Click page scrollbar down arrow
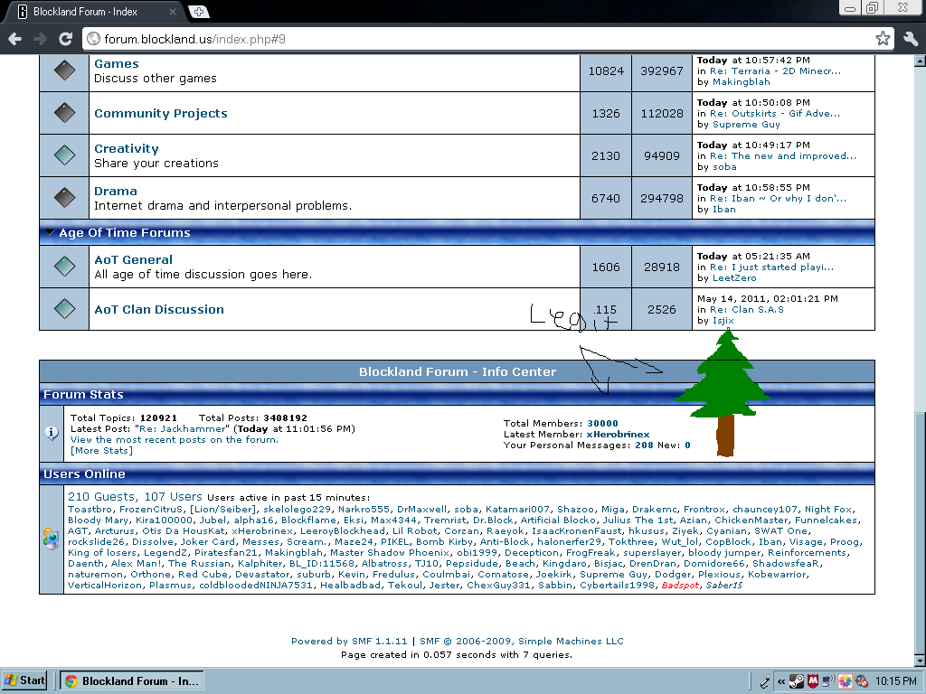This screenshot has height=694, width=926. tap(920, 661)
